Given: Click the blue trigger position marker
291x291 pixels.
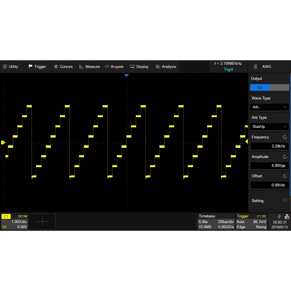Looking at the screenshot, I should [126, 75].
